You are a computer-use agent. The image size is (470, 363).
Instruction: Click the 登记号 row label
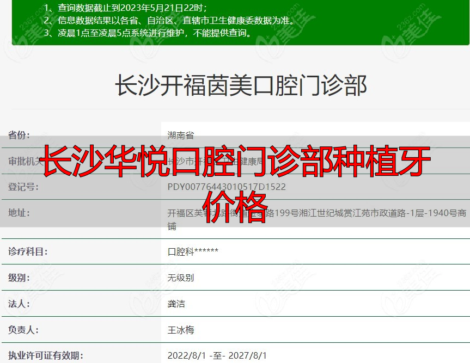tap(23, 187)
